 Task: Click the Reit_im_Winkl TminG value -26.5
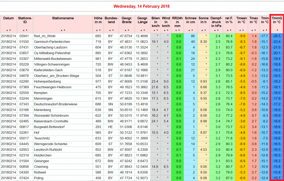(277, 36)
